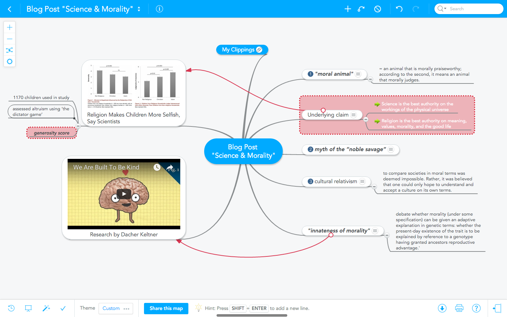Download the map via arrow icon
Screen dimensions: 507x317
tap(442, 308)
